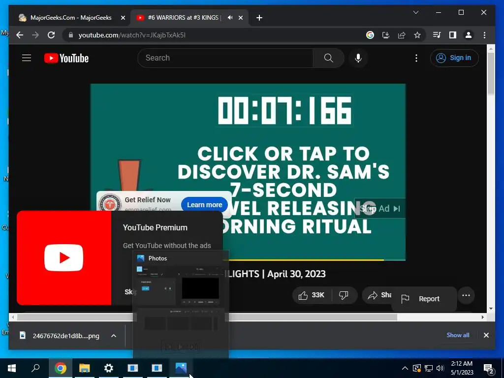The image size is (504, 378).
Task: Open a new browser tab
Action: tap(259, 18)
